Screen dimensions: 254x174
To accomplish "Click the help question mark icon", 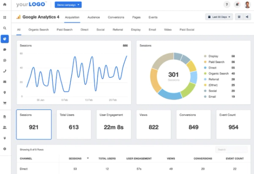I will [227, 5].
